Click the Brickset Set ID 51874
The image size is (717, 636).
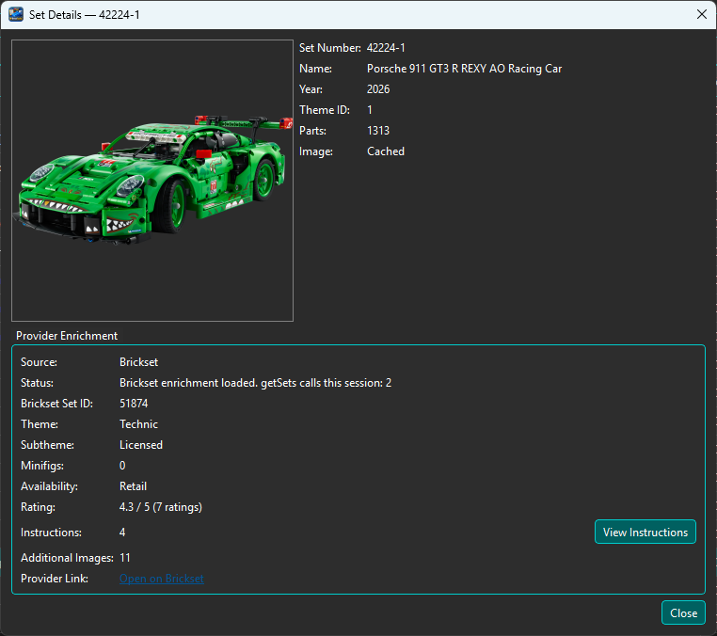click(x=134, y=404)
